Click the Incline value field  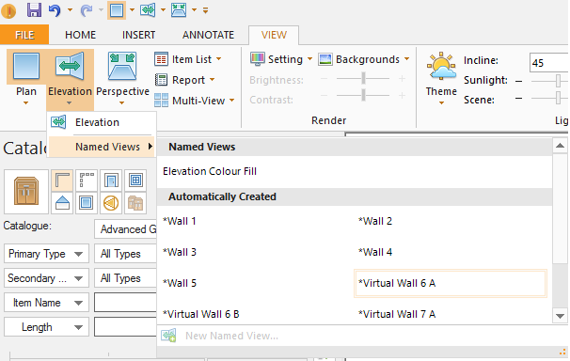pos(549,63)
